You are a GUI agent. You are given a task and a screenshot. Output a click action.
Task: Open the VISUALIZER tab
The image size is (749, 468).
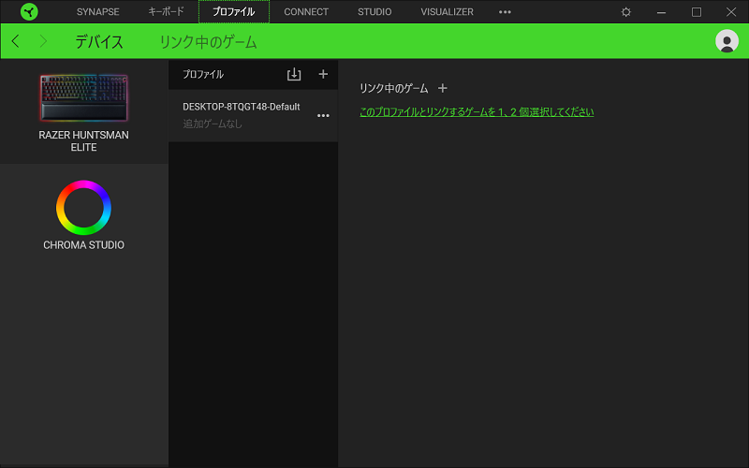[448, 11]
